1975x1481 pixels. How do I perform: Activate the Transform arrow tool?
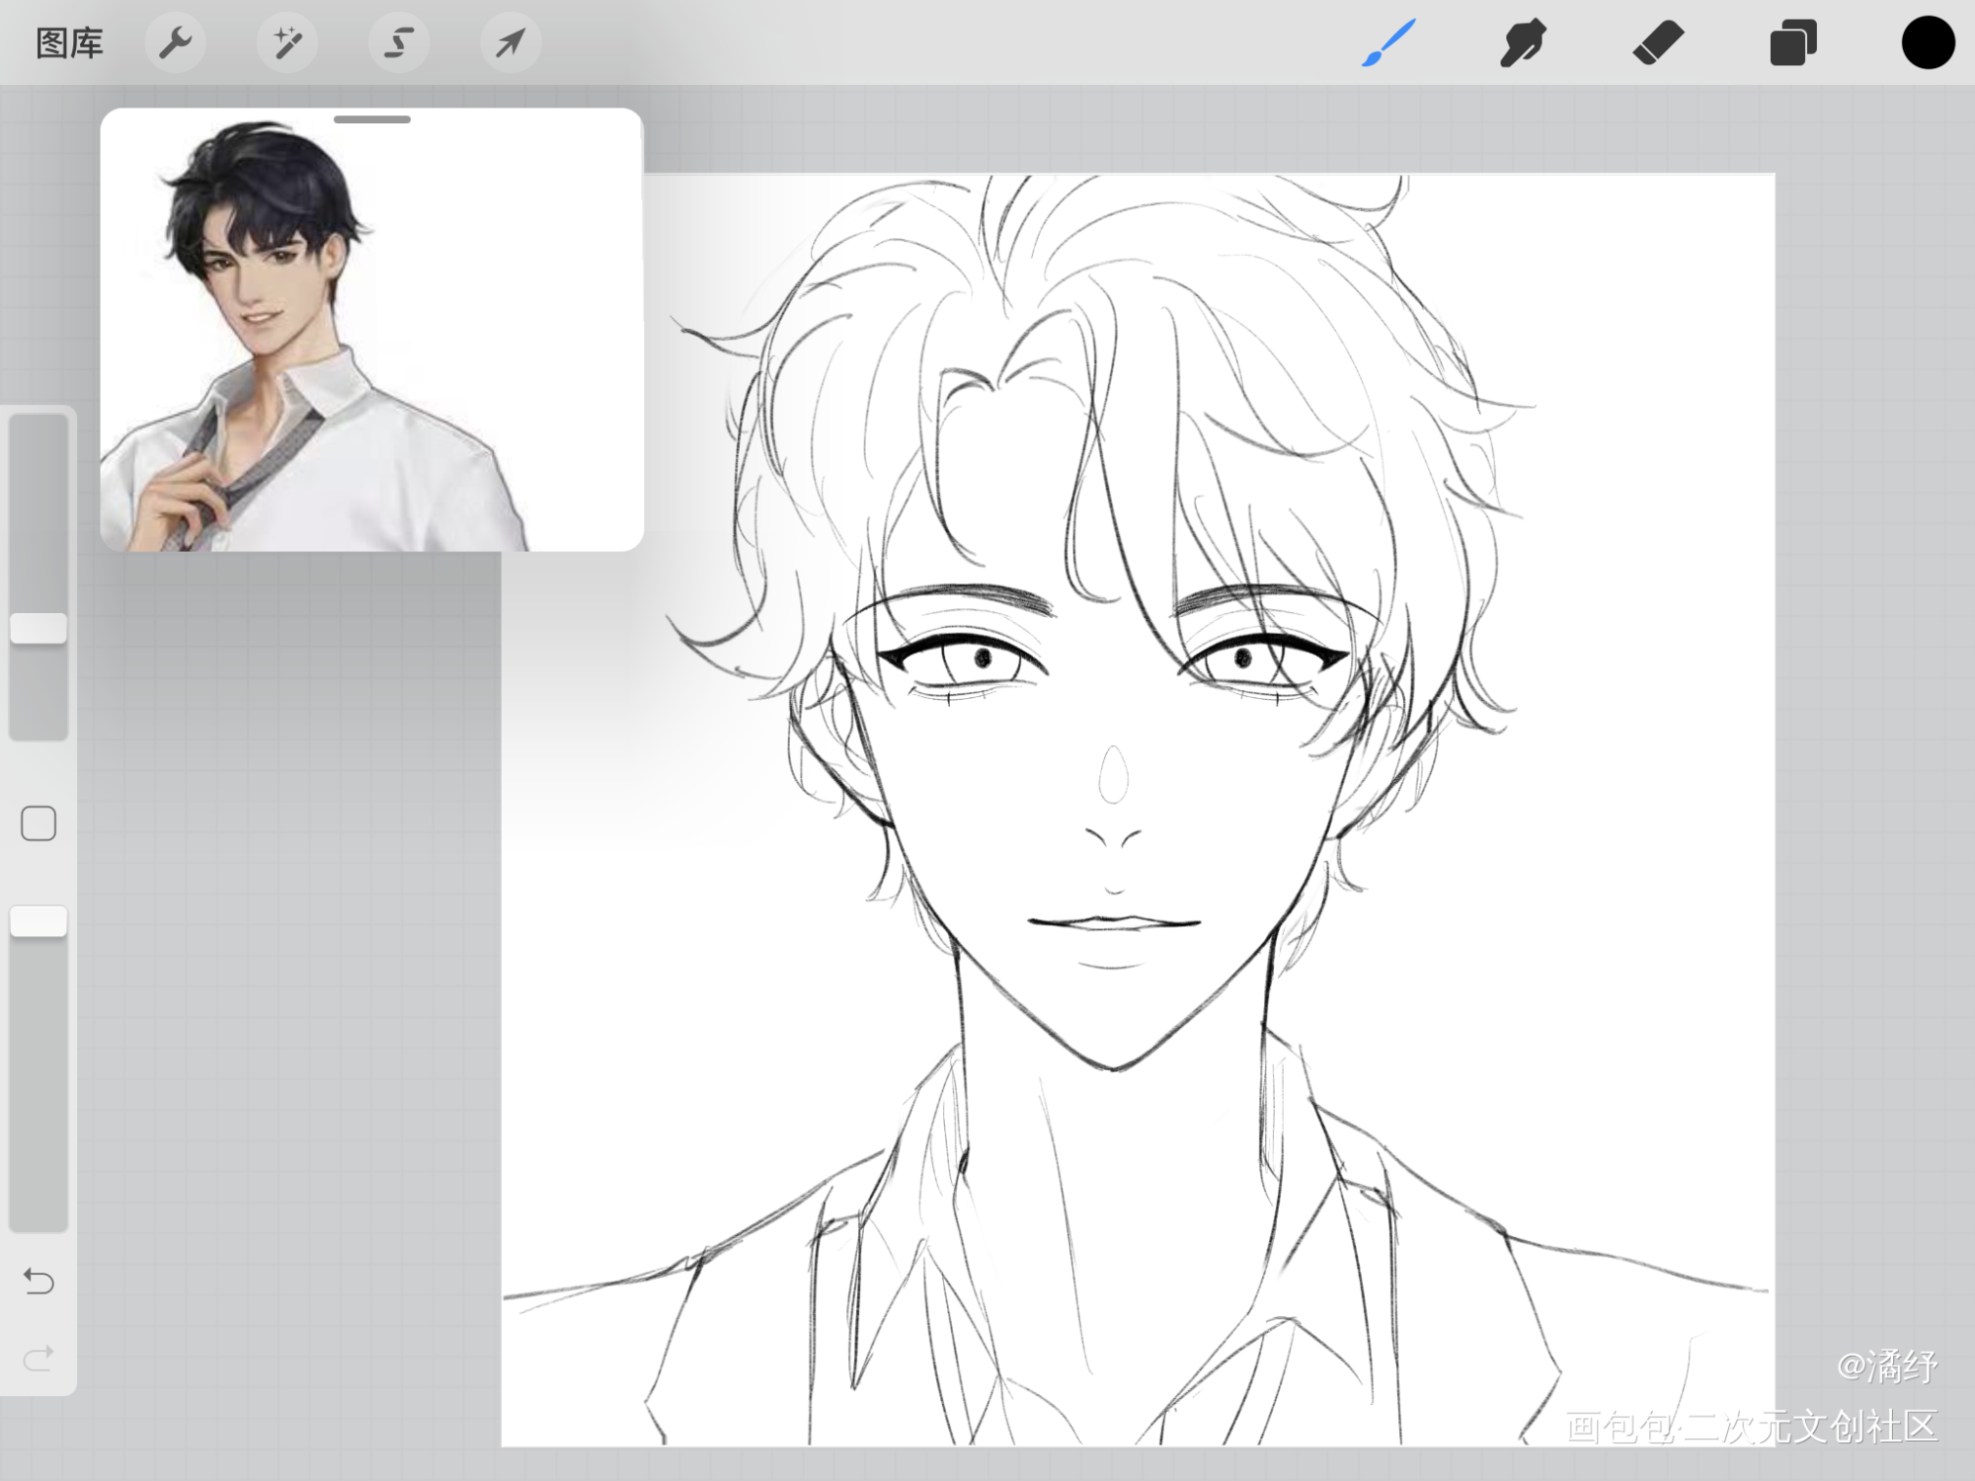click(511, 43)
